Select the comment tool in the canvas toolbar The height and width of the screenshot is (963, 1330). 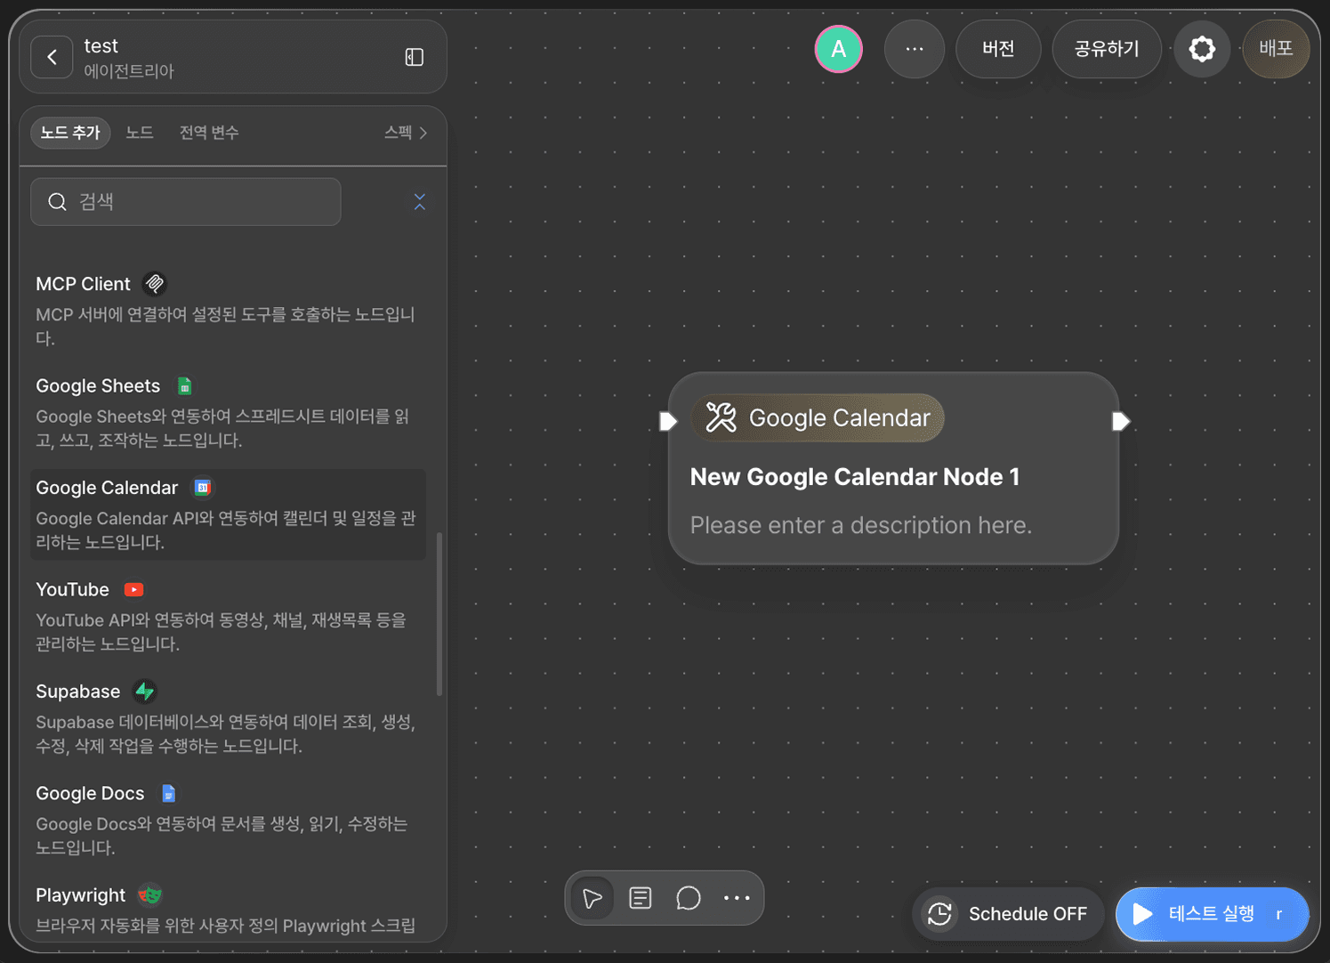point(689,898)
